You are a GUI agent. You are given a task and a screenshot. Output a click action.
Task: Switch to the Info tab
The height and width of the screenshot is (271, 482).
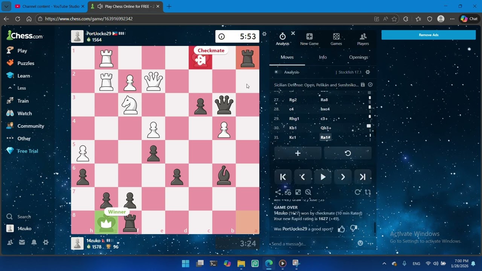(x=323, y=57)
